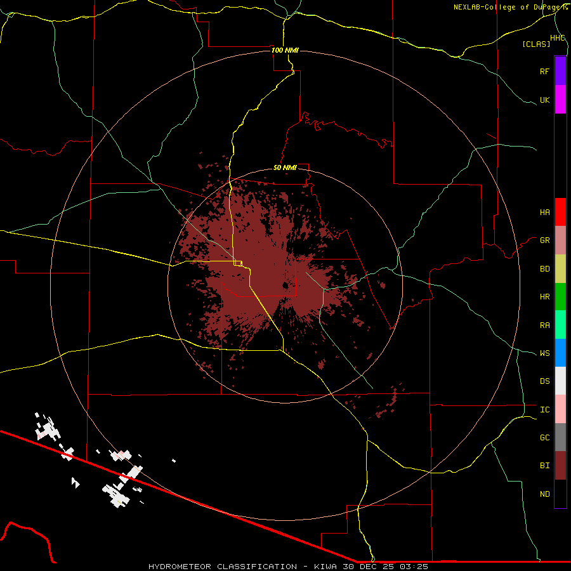This screenshot has width=571, height=571.
Task: Select the yellow BD legend swatch
Action: tap(560, 269)
